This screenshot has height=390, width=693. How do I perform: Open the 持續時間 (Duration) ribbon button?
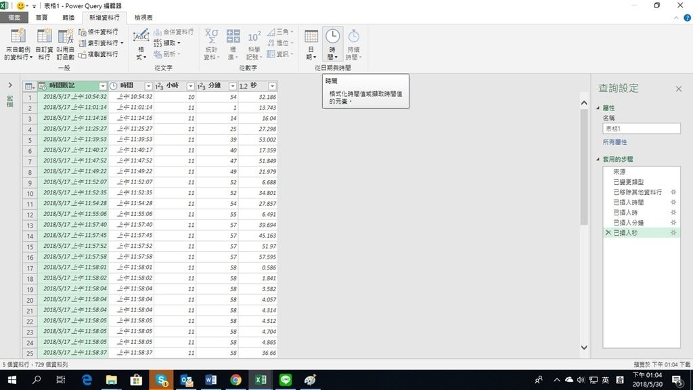353,44
